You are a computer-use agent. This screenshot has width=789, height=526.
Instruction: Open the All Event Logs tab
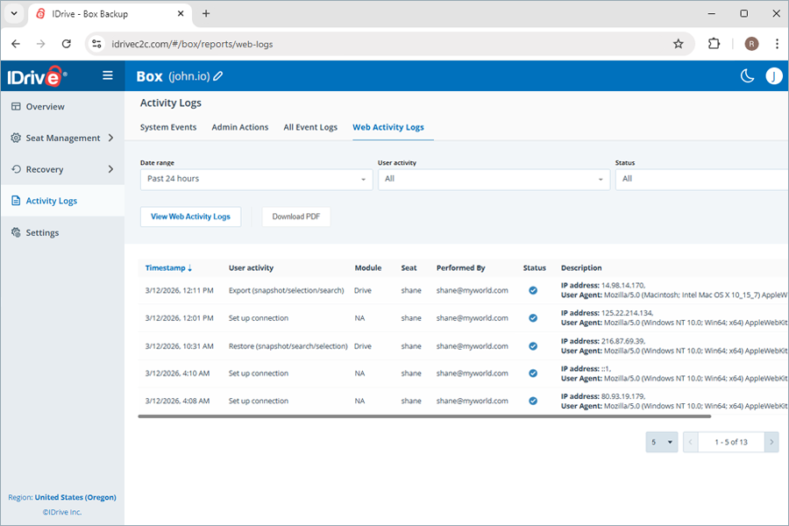coord(310,126)
